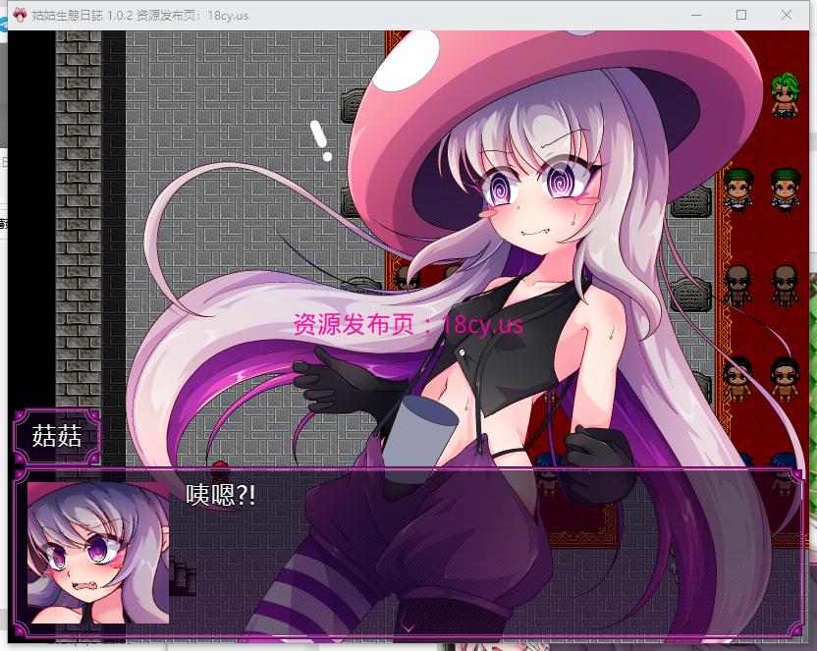817x651 pixels.
Task: Close the game window
Action: point(787,15)
